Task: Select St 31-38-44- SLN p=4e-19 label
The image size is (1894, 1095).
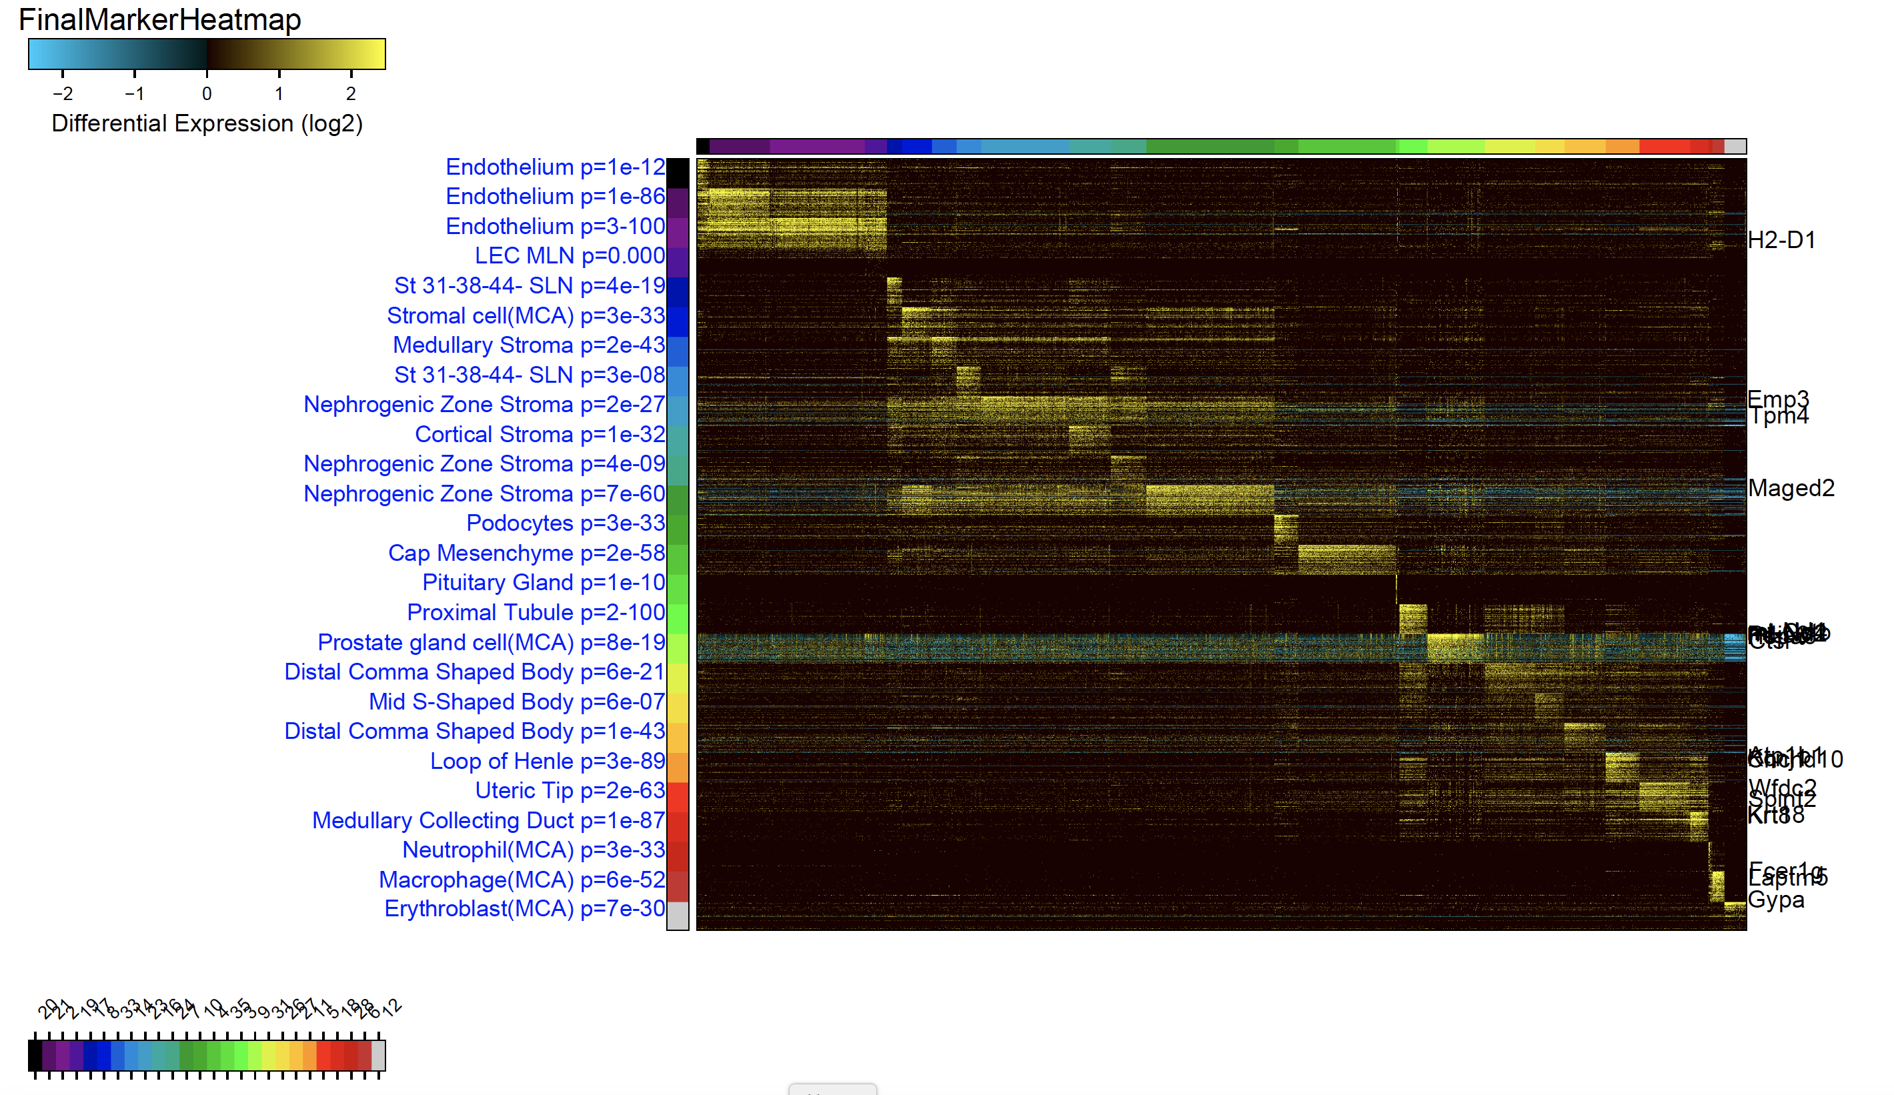Action: point(530,285)
